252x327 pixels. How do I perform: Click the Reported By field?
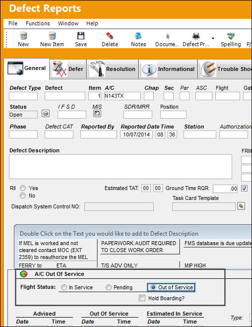[x=99, y=134]
